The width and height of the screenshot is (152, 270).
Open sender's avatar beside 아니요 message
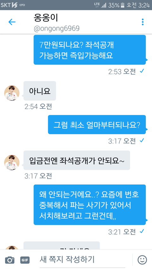[12, 93]
